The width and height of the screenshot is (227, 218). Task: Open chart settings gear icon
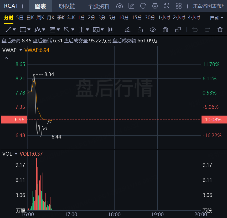(155, 6)
